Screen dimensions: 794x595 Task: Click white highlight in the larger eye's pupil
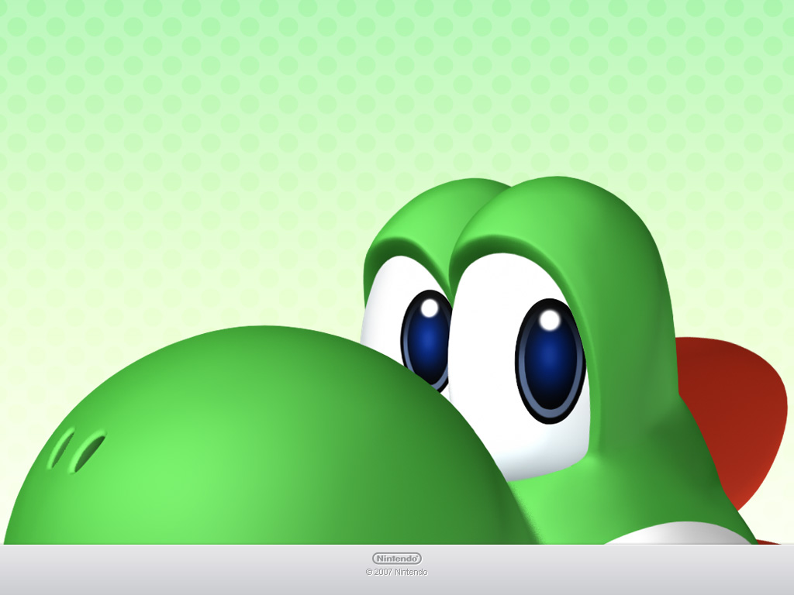550,318
